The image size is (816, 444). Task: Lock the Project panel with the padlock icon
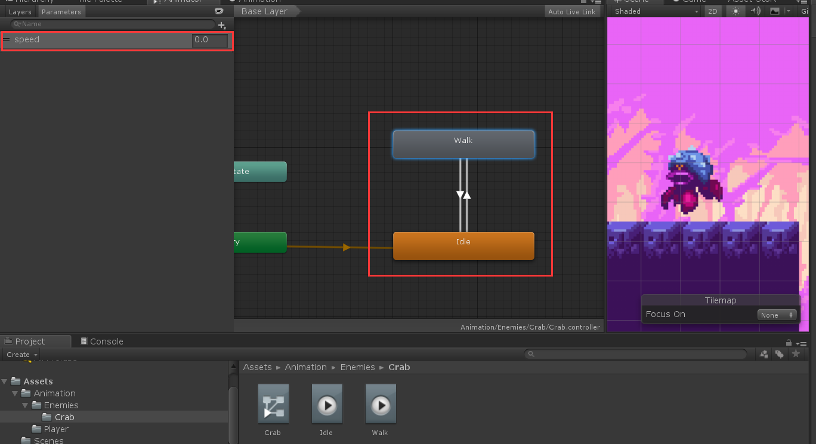tap(789, 342)
